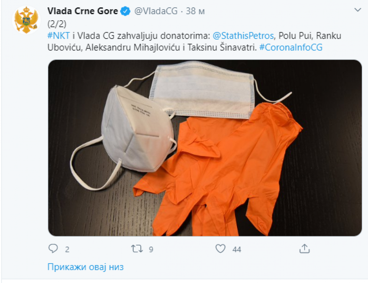Click the retweet count 9
The height and width of the screenshot is (283, 368).
pyautogui.click(x=151, y=249)
